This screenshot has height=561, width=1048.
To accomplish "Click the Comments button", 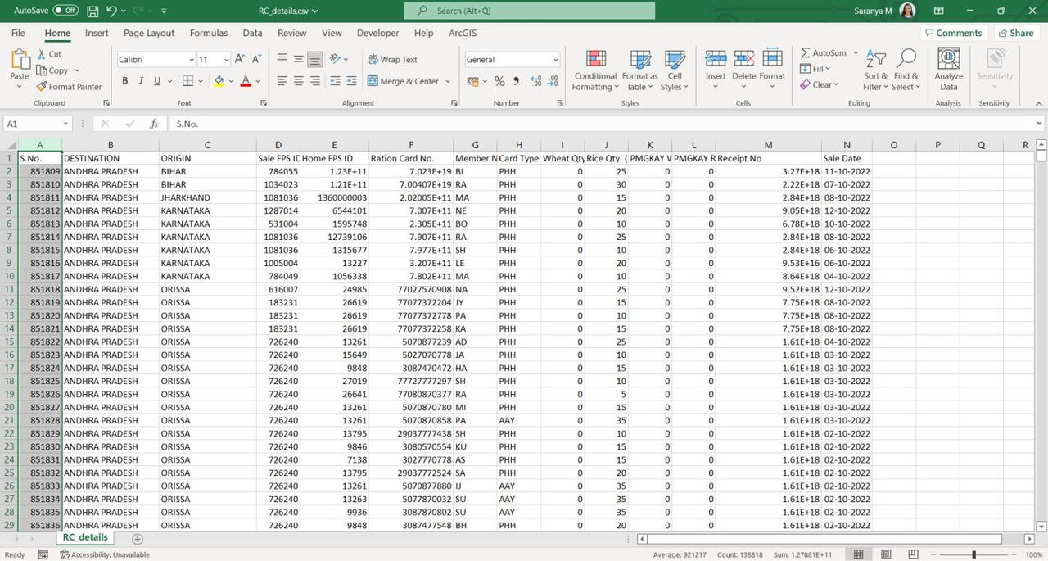I will 953,33.
